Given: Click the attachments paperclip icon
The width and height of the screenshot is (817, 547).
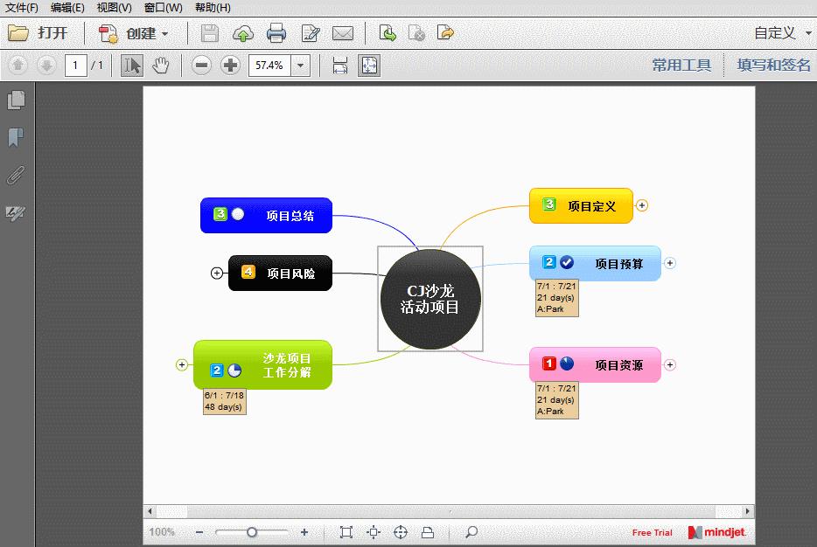Looking at the screenshot, I should coord(15,176).
